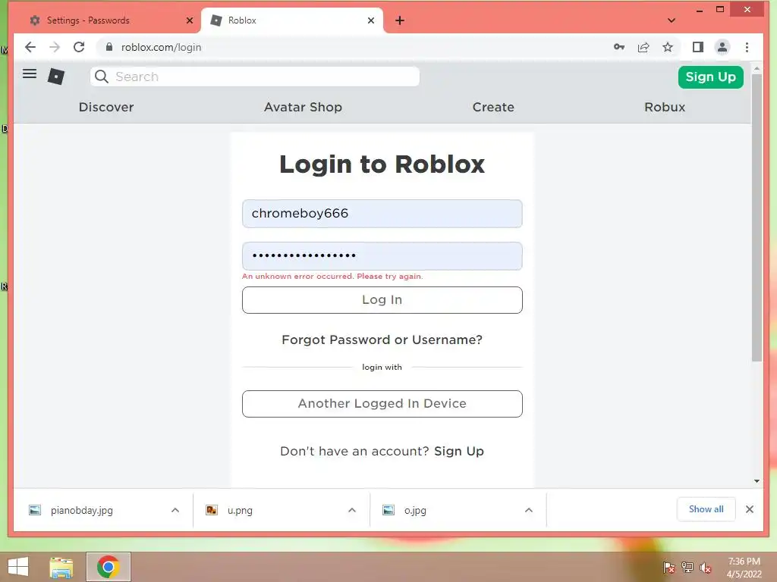Go to Create in navigation
Viewport: 777px width, 582px height.
point(493,107)
